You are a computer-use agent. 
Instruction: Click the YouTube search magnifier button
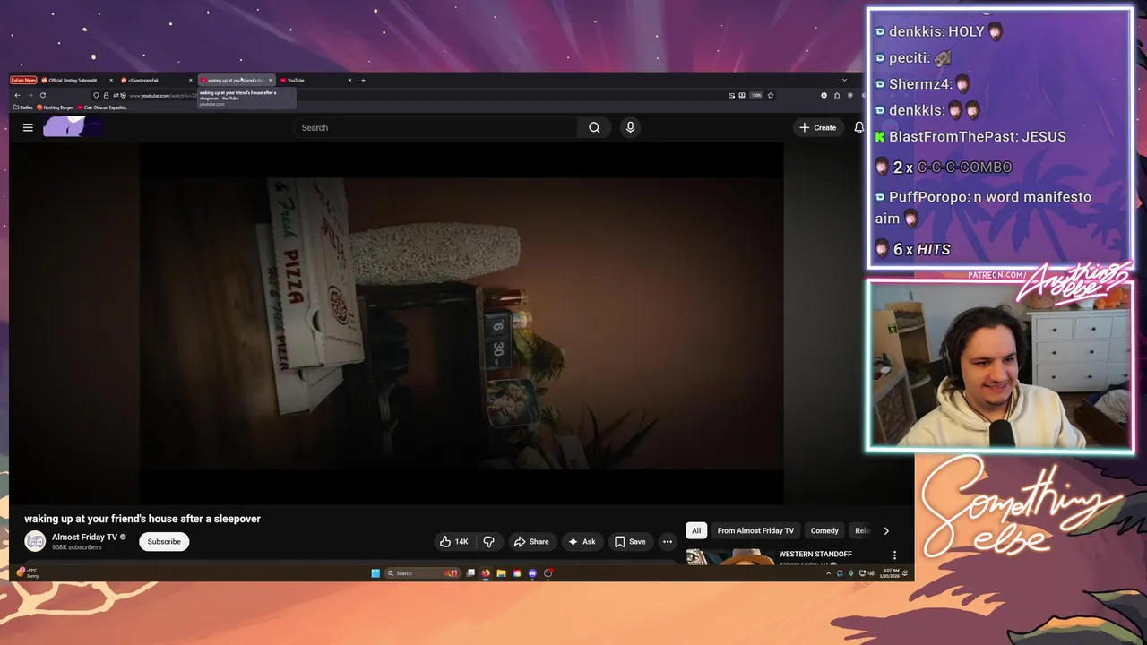pos(594,127)
